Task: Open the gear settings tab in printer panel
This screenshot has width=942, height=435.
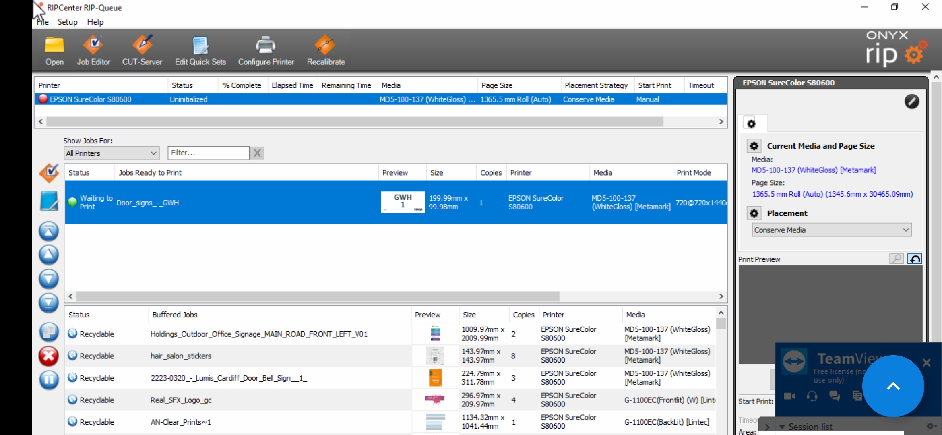Action: pyautogui.click(x=752, y=124)
